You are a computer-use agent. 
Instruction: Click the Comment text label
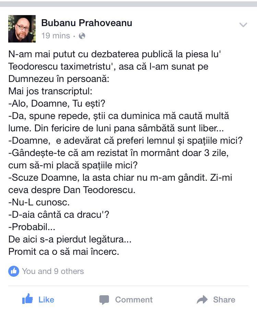(x=134, y=300)
